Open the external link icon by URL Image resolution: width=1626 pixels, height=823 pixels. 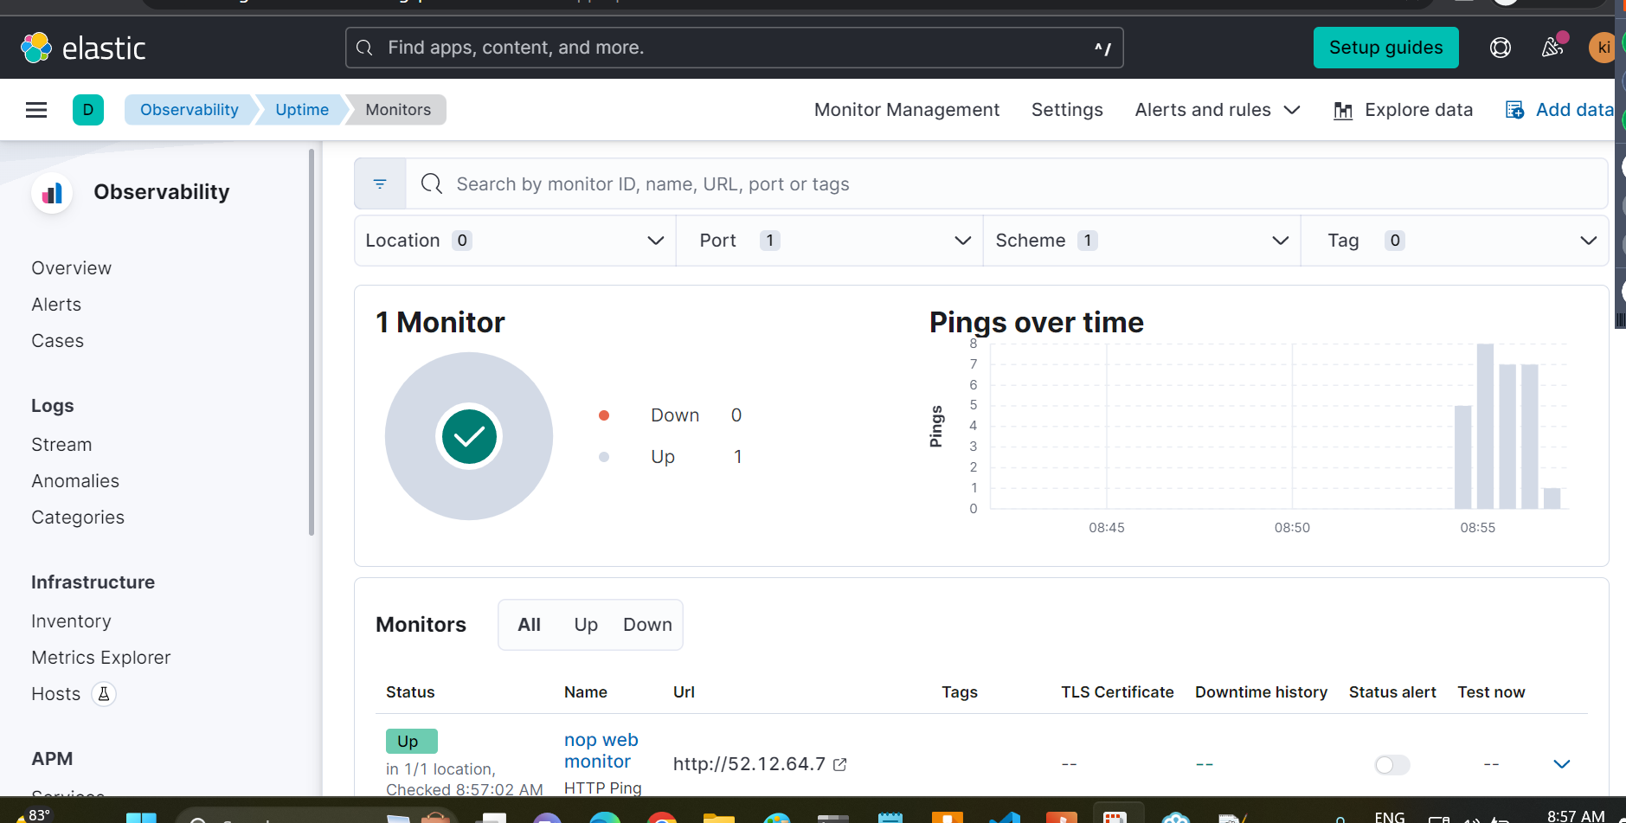tap(839, 764)
